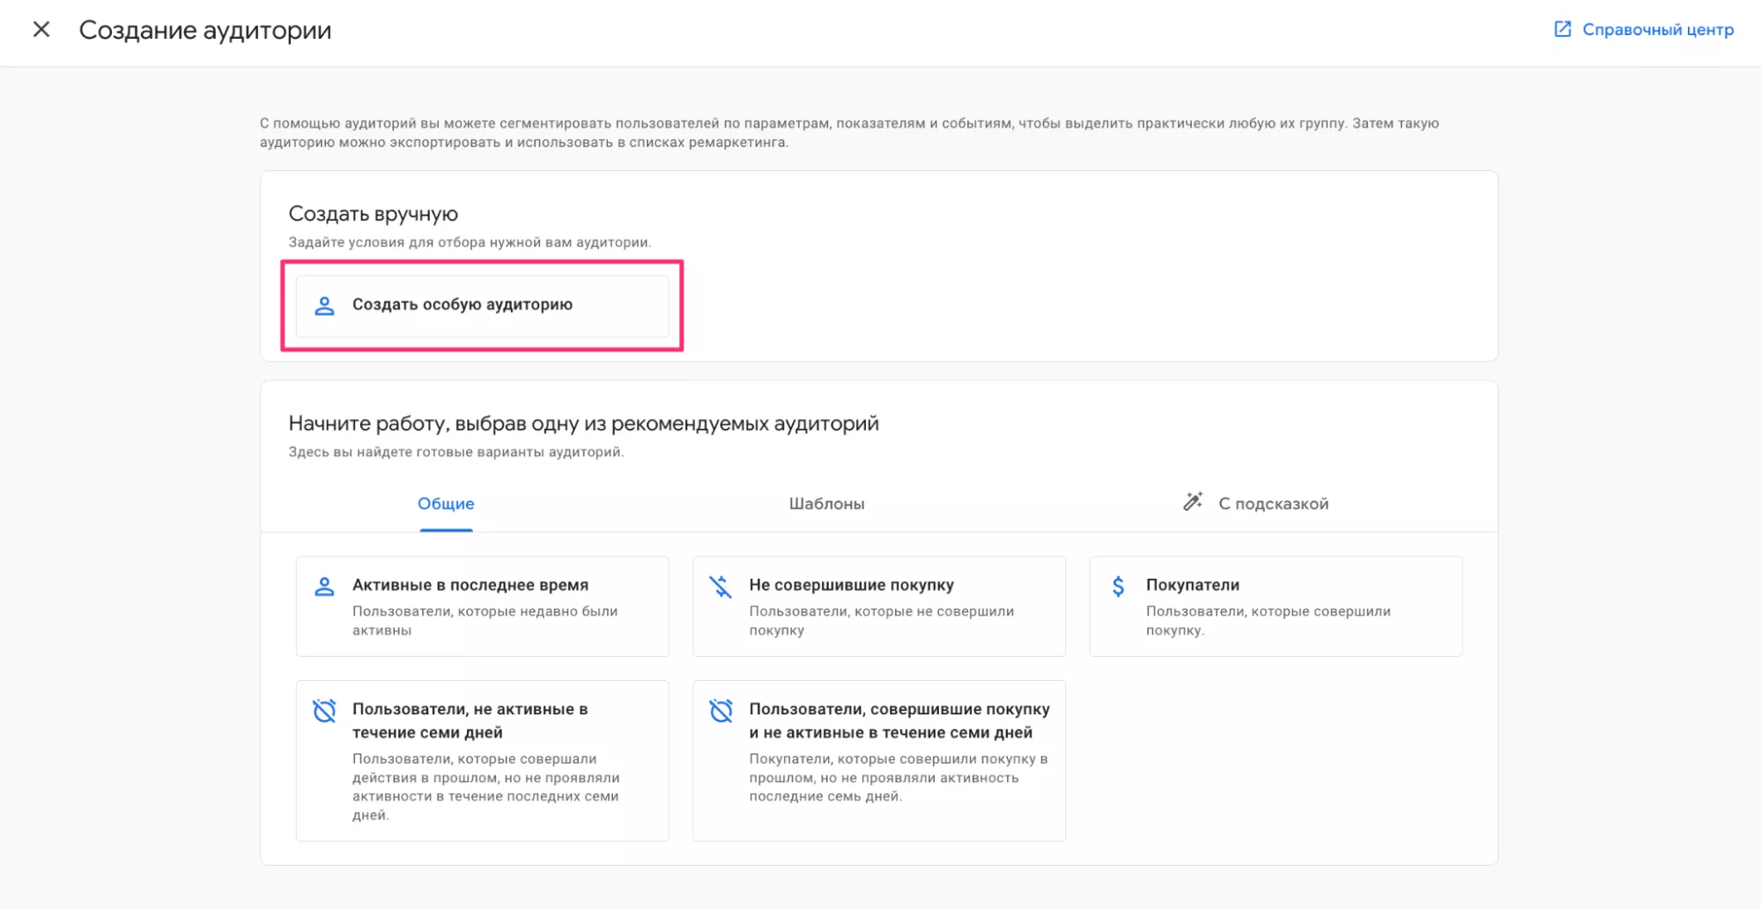The height and width of the screenshot is (909, 1761).
Task: Choose users inactive for seven days card
Action: click(482, 760)
